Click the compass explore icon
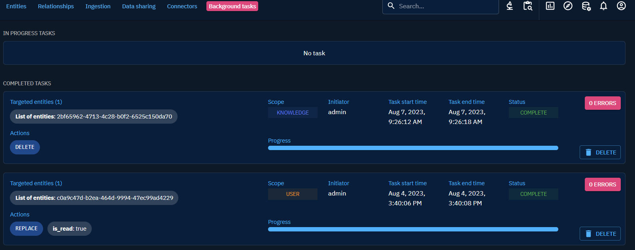The height and width of the screenshot is (250, 635). [x=568, y=6]
